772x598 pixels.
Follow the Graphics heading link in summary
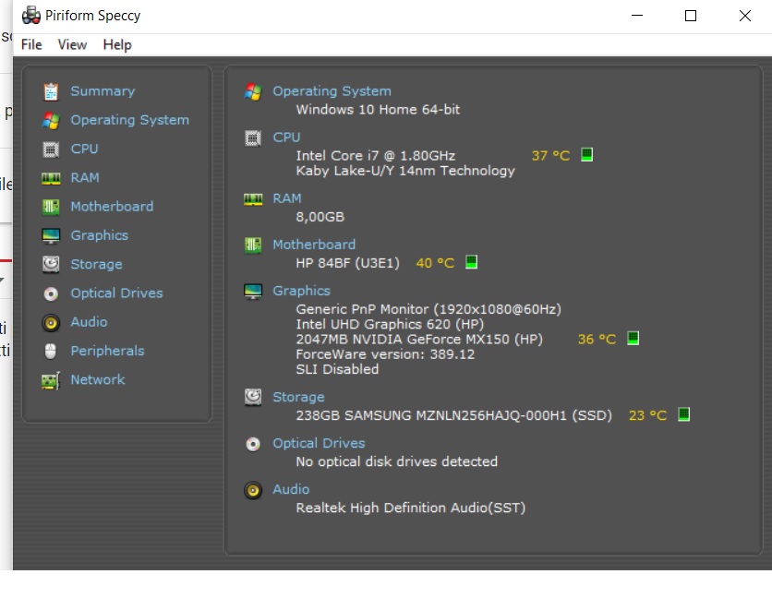click(301, 291)
